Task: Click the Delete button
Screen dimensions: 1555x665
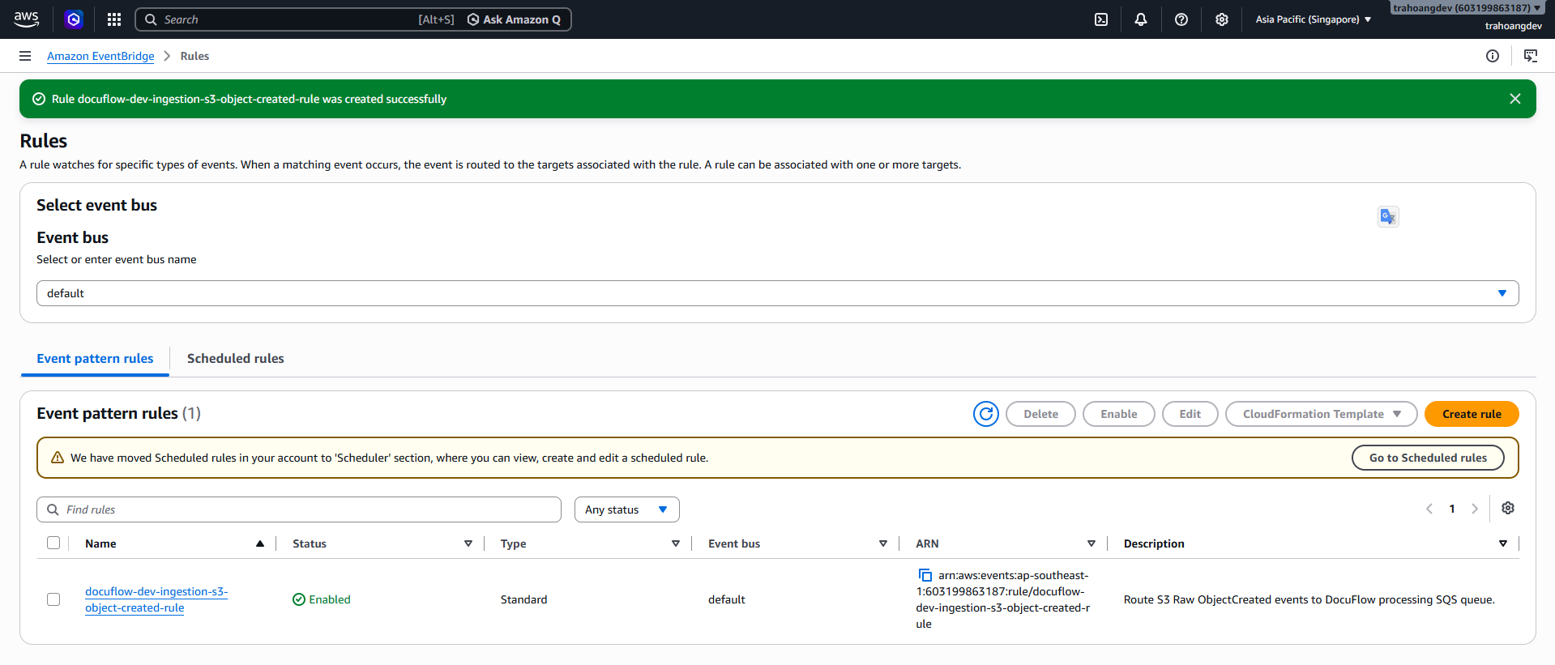Action: tap(1040, 414)
